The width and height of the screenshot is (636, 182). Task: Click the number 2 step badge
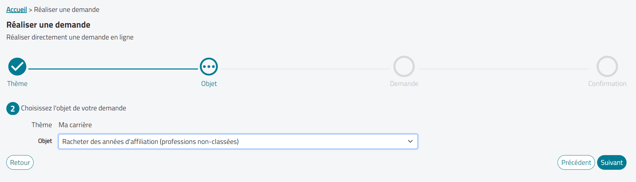click(13, 109)
